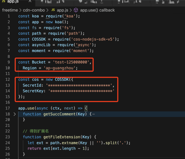
Task: Click COSSDK constructor on line 12
Action: (62, 79)
